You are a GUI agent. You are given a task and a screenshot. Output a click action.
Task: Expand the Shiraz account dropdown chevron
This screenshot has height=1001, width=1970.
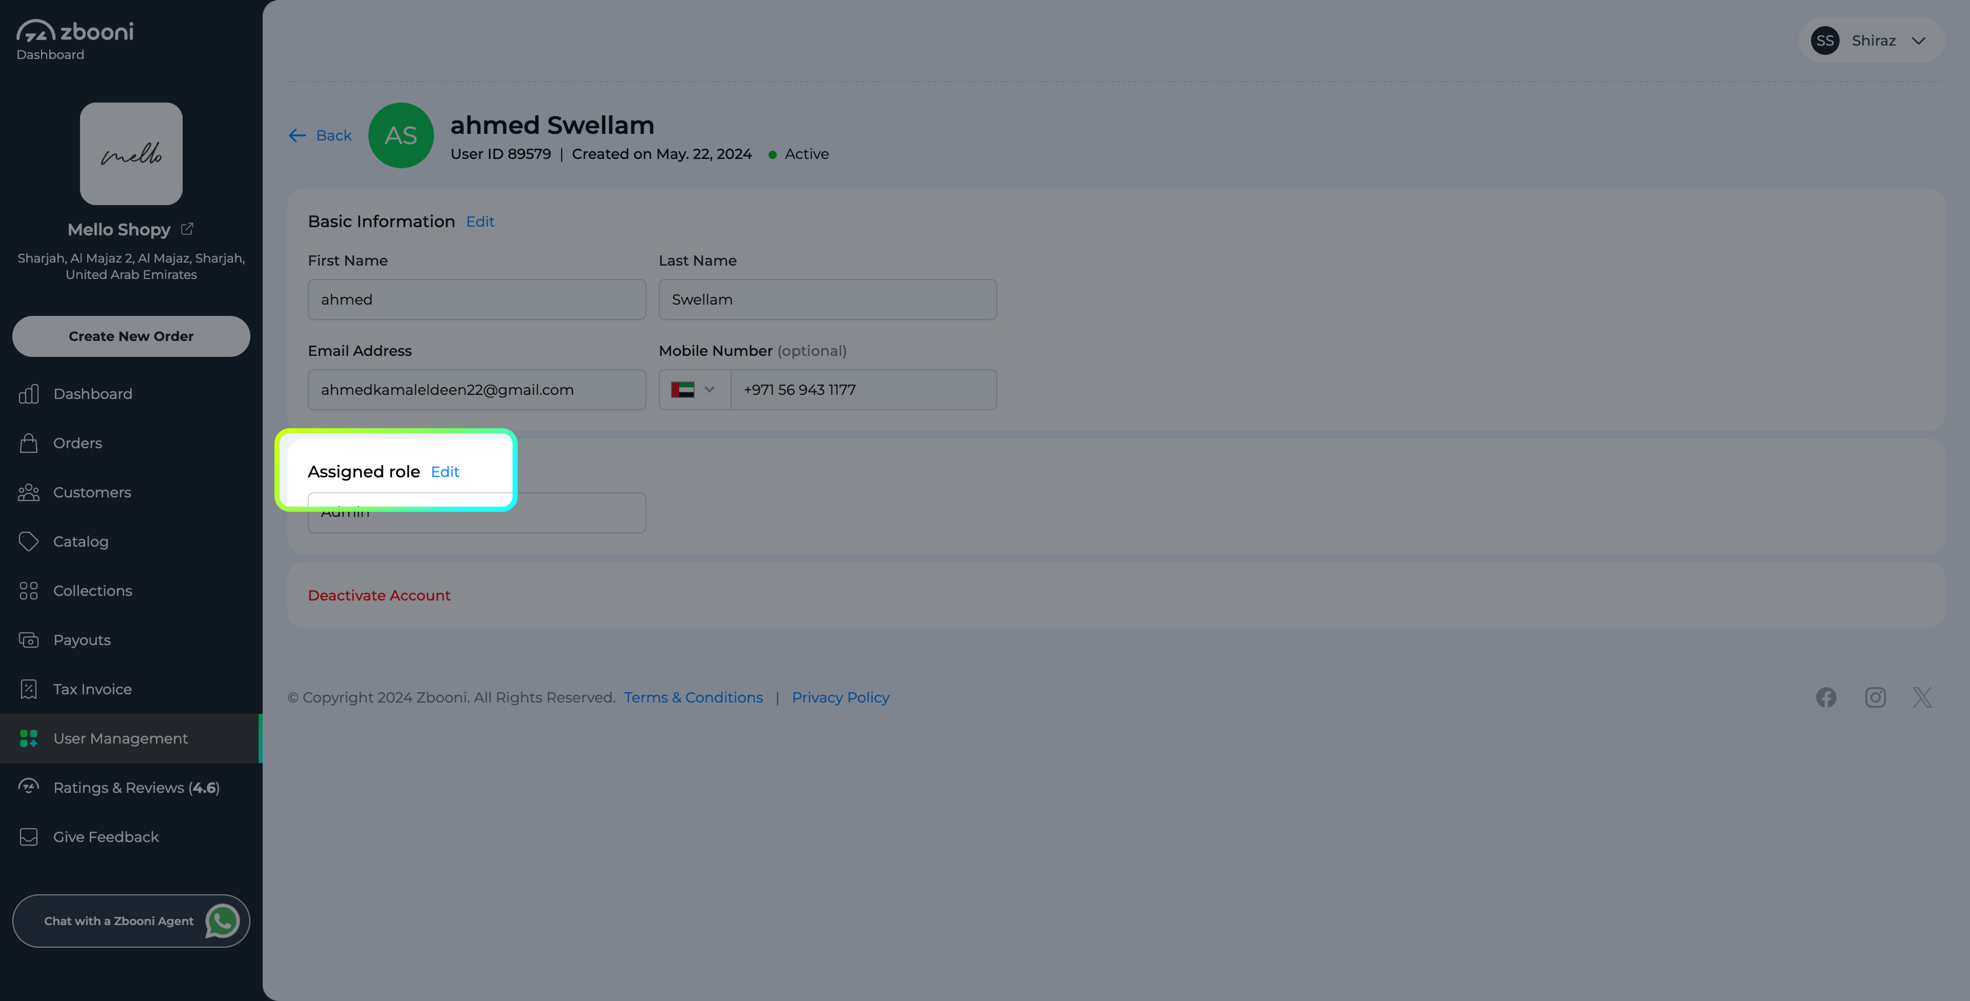click(1918, 41)
